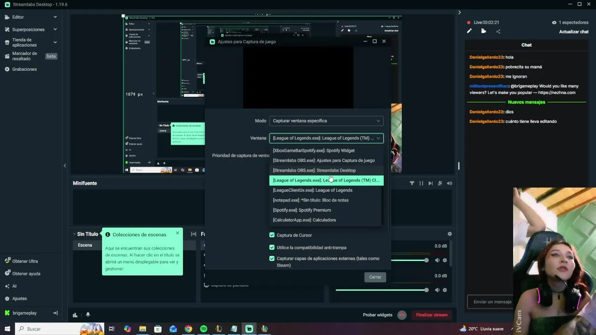Open the notifications bell in footer
Screen dimensions: 596x335
[88, 315]
